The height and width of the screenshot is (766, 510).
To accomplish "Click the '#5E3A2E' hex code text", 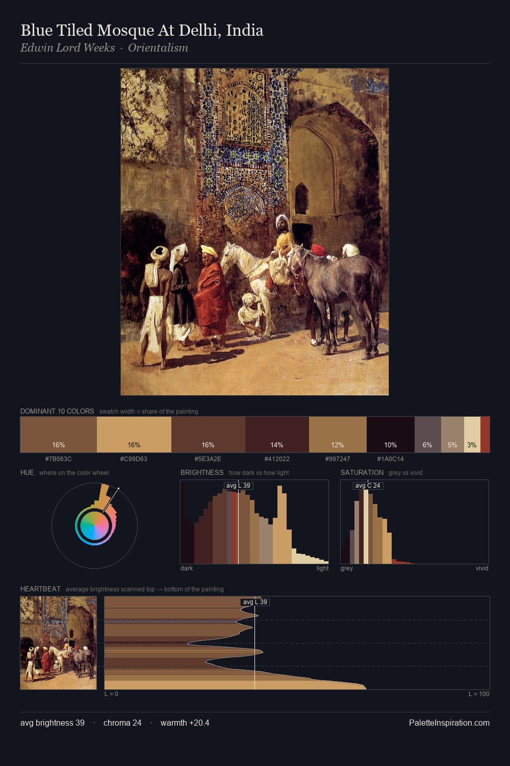I will pos(208,459).
